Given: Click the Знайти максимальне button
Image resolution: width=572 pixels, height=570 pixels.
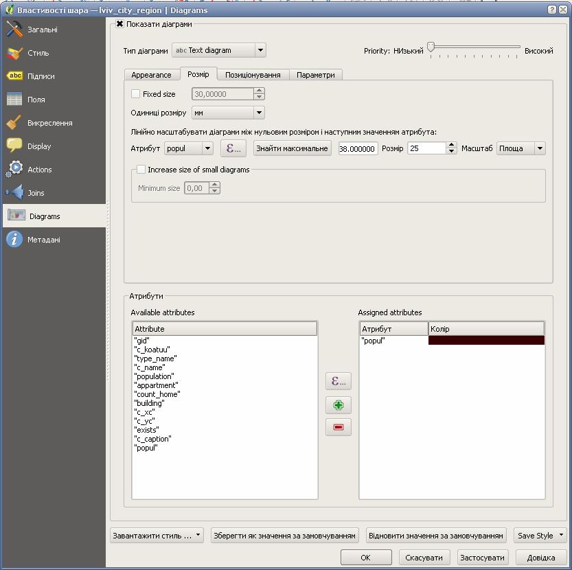Looking at the screenshot, I should click(x=292, y=148).
